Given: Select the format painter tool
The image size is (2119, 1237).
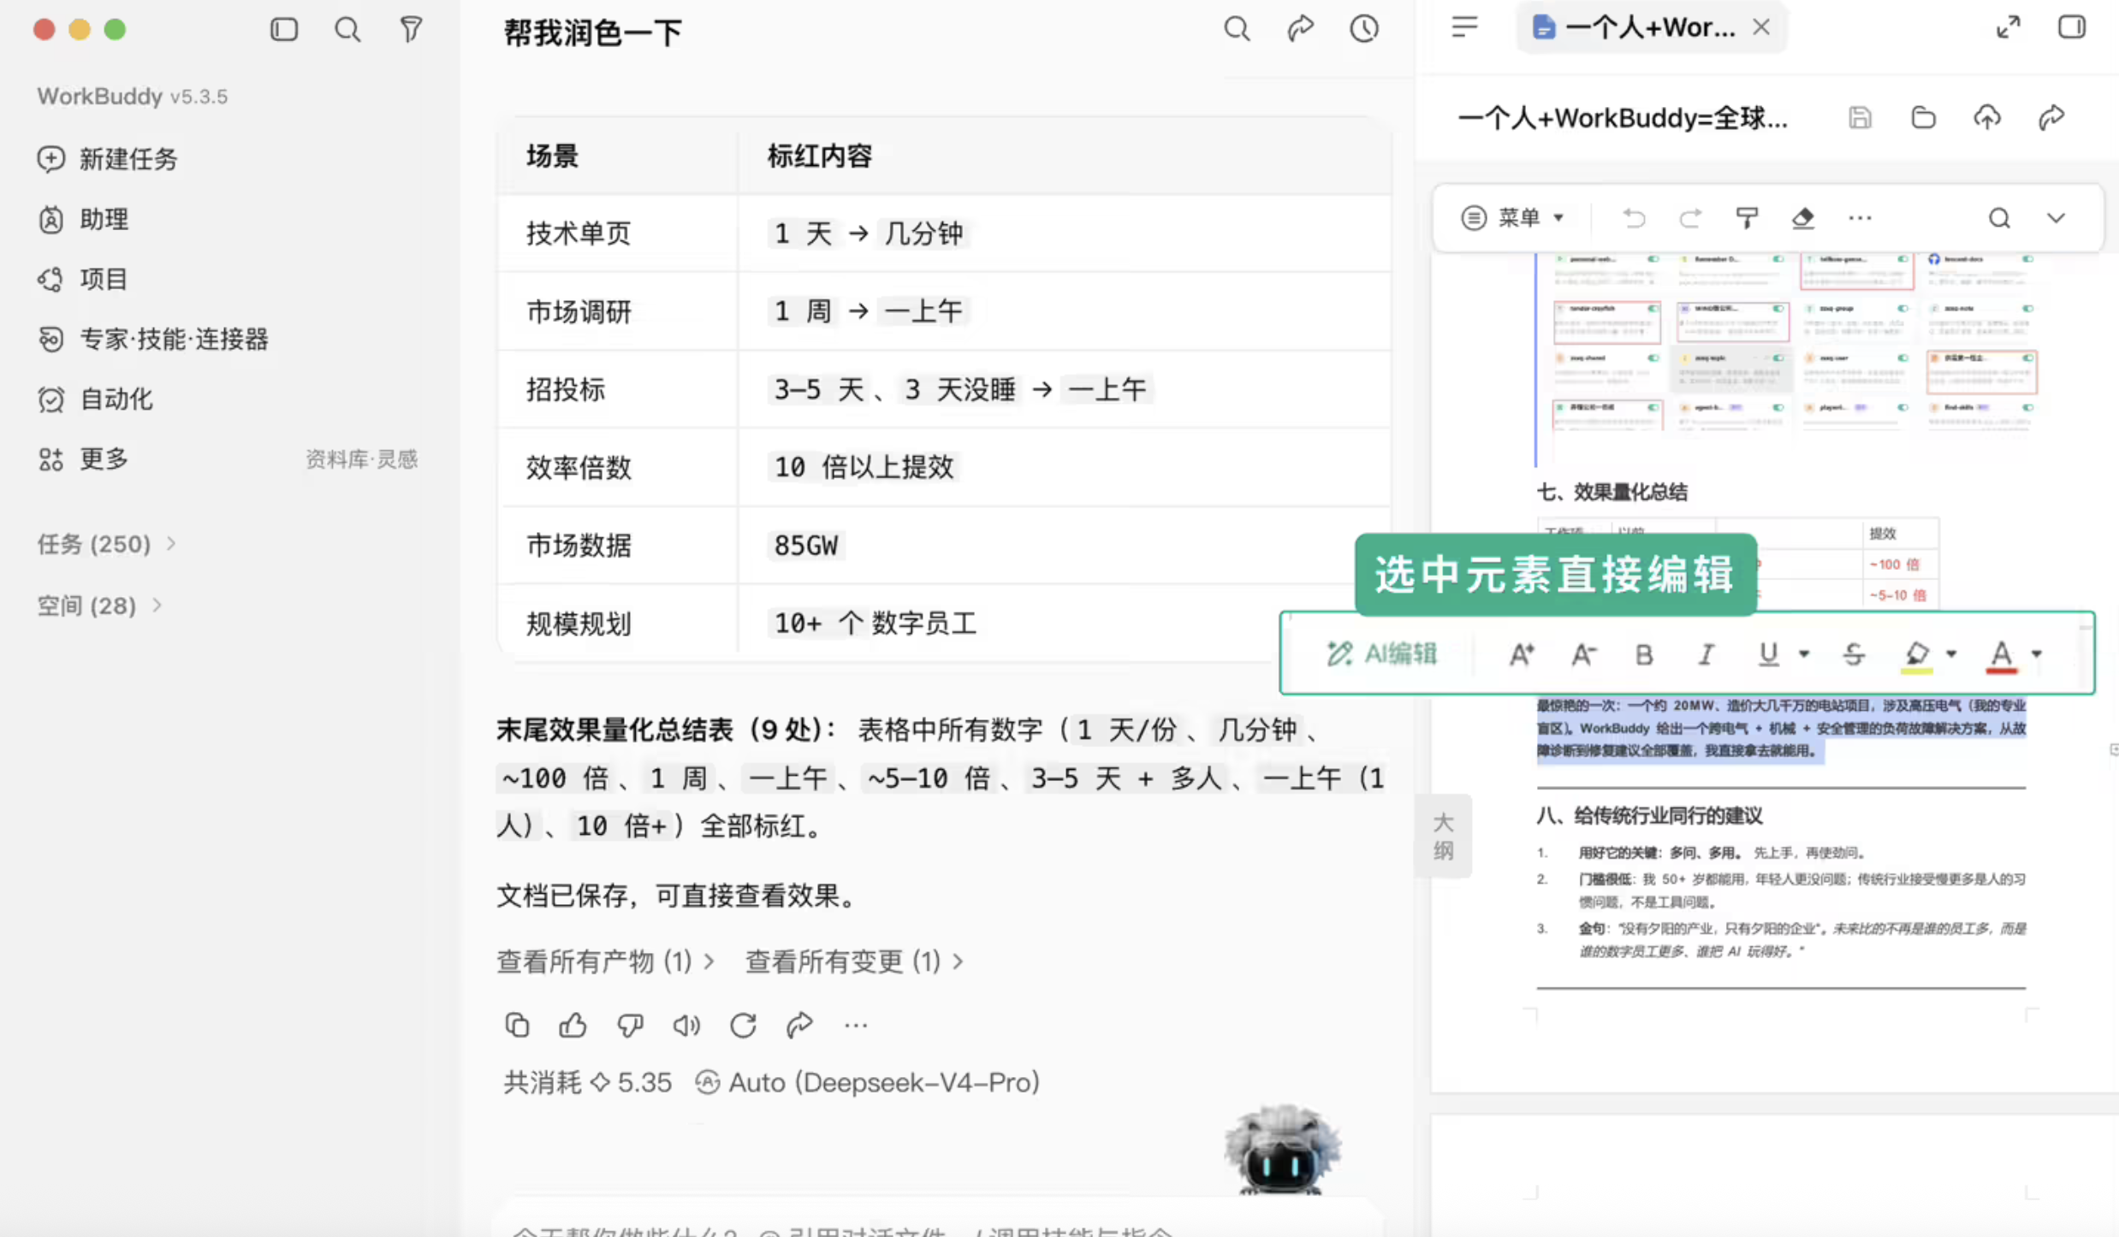Looking at the screenshot, I should pos(1747,218).
